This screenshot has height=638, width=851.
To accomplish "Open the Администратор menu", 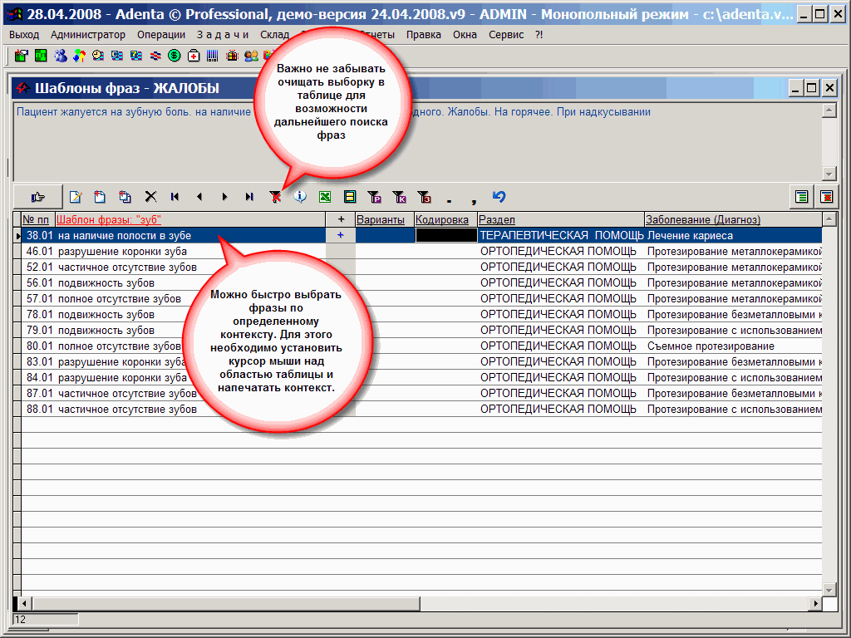I will 87,35.
